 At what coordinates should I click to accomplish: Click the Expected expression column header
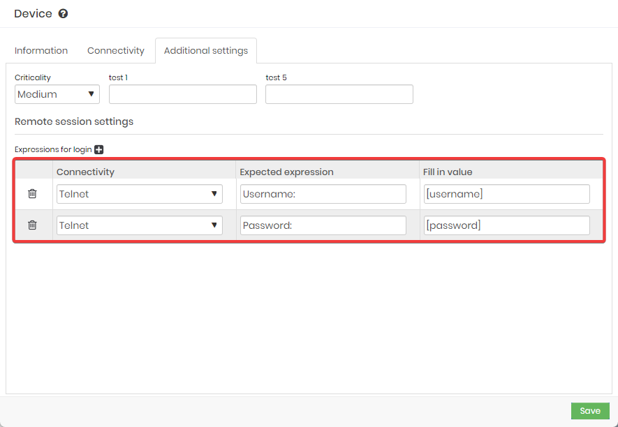point(286,172)
